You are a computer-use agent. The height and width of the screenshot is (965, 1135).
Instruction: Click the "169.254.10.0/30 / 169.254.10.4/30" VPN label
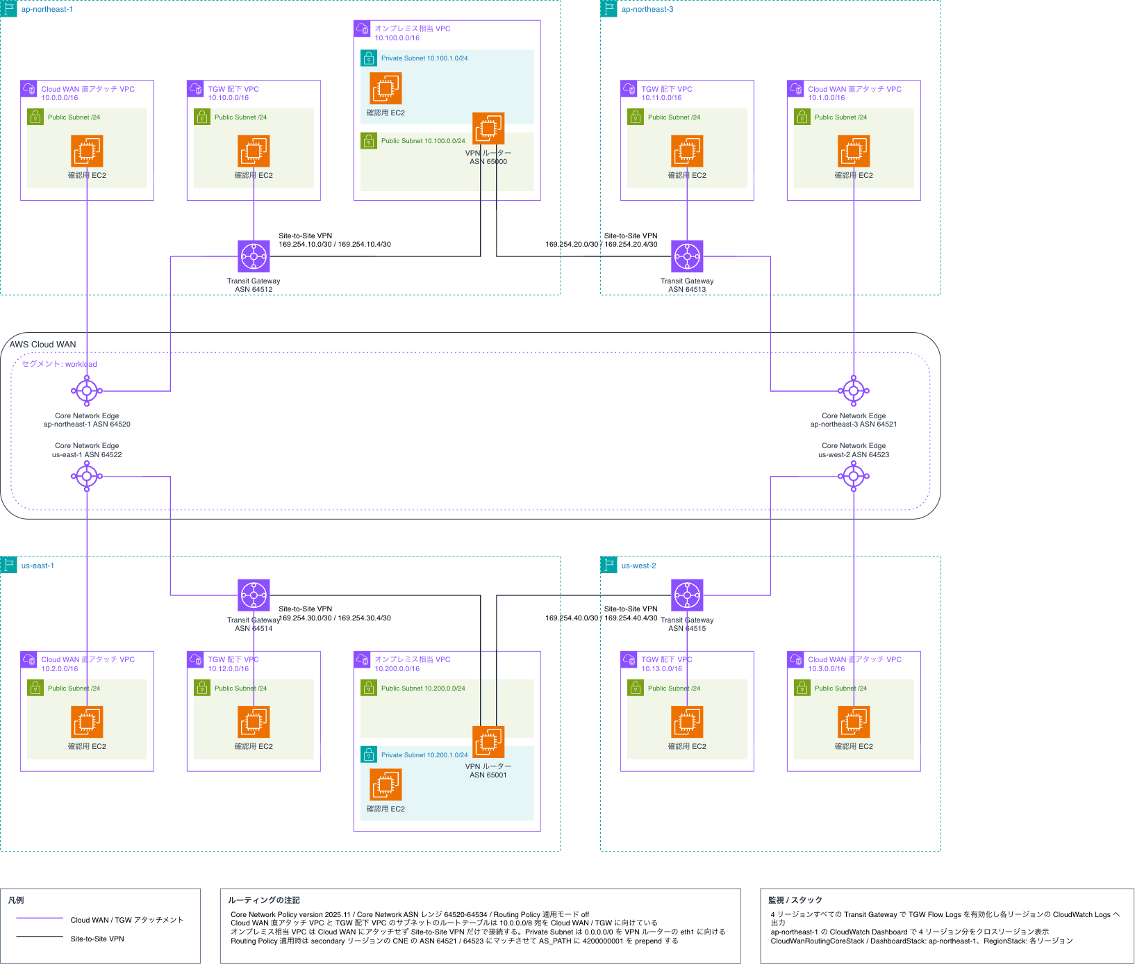tap(335, 245)
